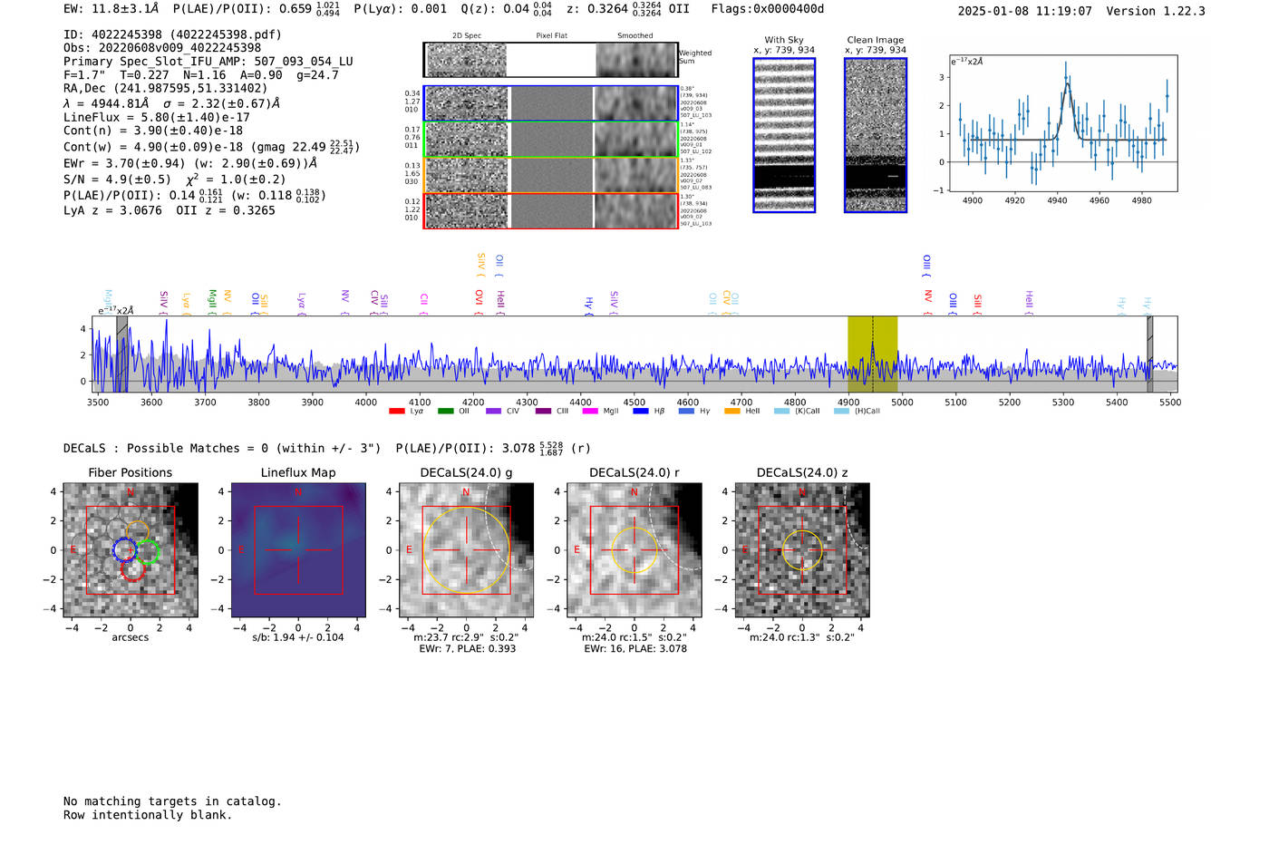Screen dimensions: 1269x864
Task: Click the EWr: 7, PLAE: 0.393 caption
Action: click(467, 648)
